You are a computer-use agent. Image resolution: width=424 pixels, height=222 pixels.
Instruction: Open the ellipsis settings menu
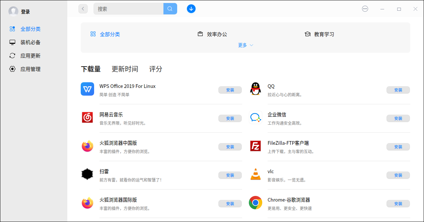365,9
